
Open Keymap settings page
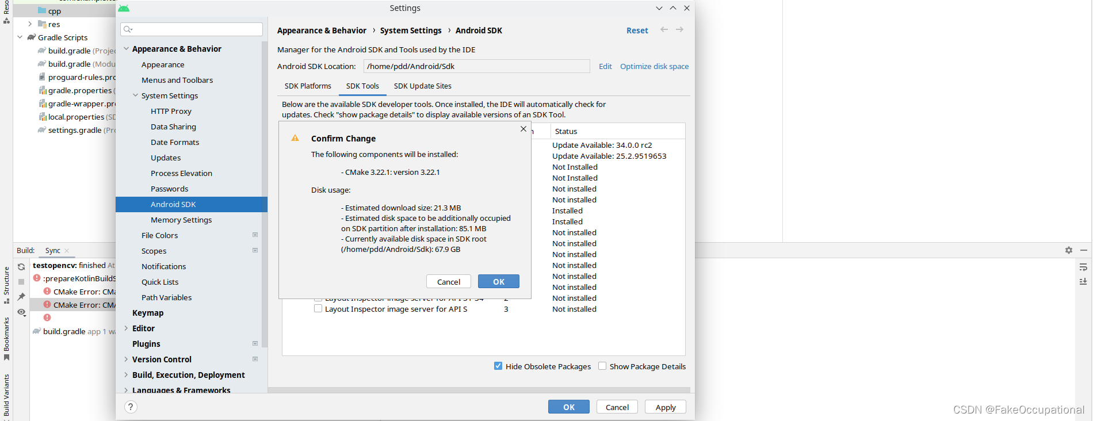[x=148, y=313]
